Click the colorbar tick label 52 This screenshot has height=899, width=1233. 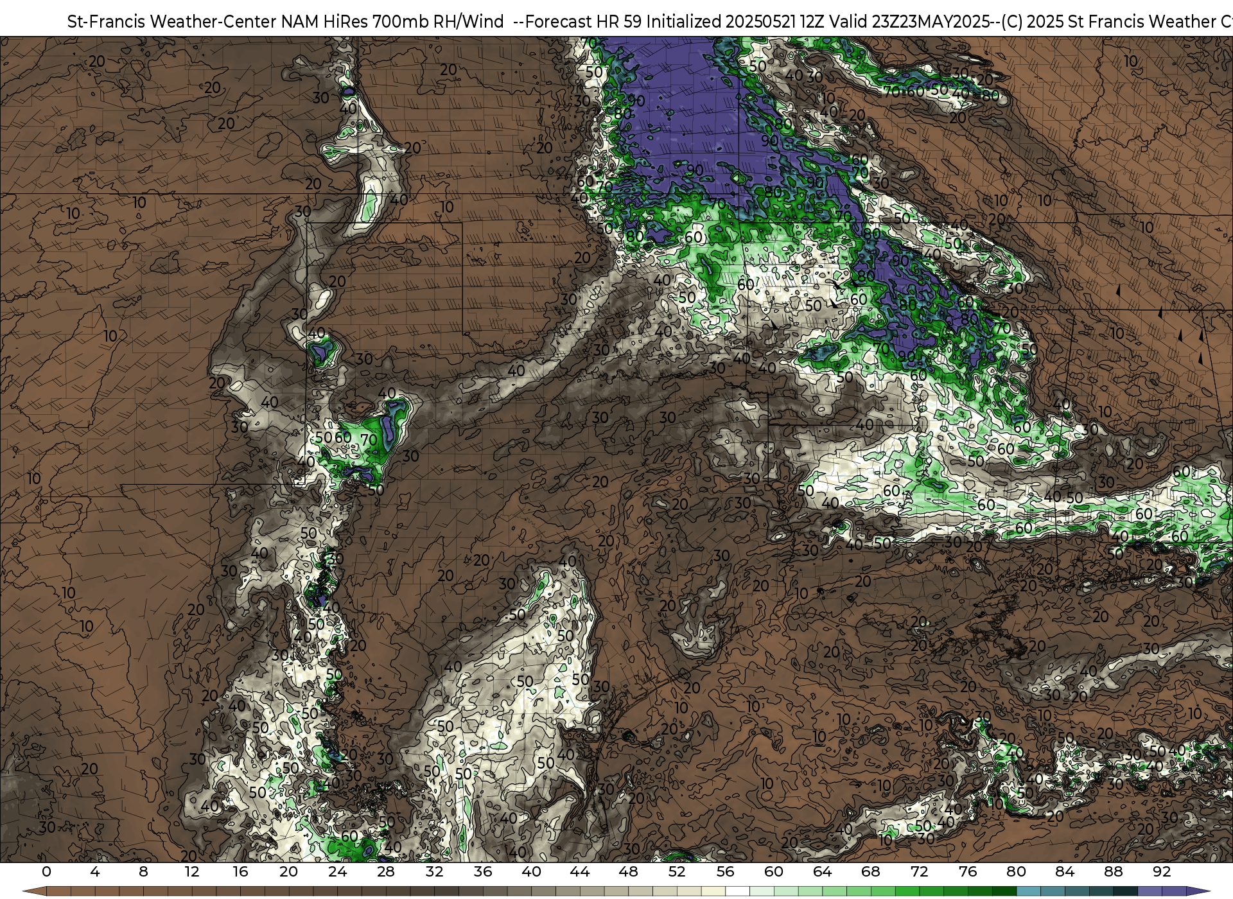(677, 872)
